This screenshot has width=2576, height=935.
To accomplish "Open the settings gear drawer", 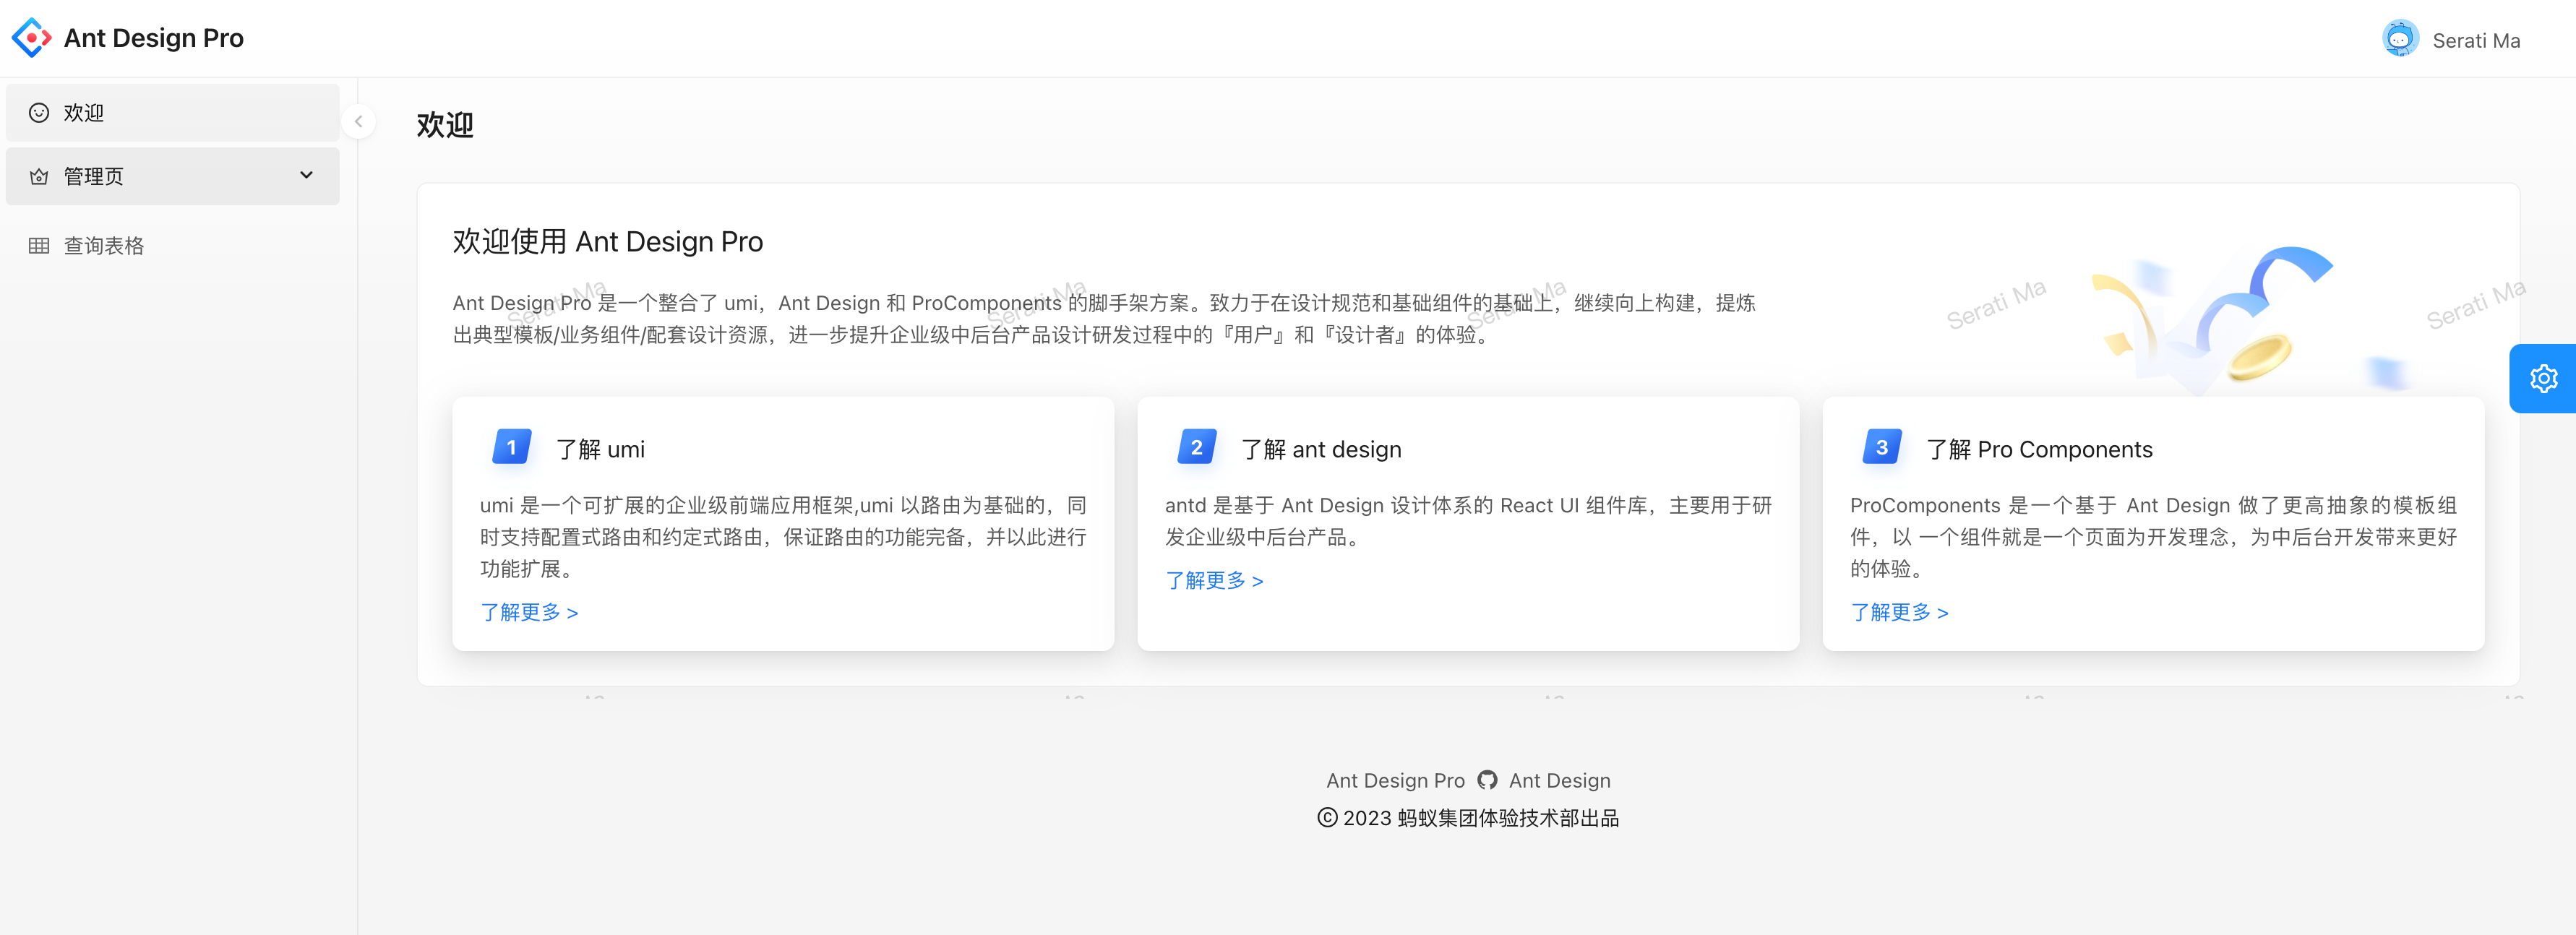I will pos(2543,379).
